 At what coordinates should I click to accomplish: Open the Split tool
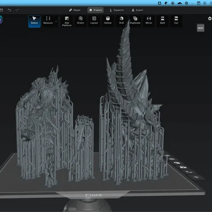(162, 21)
